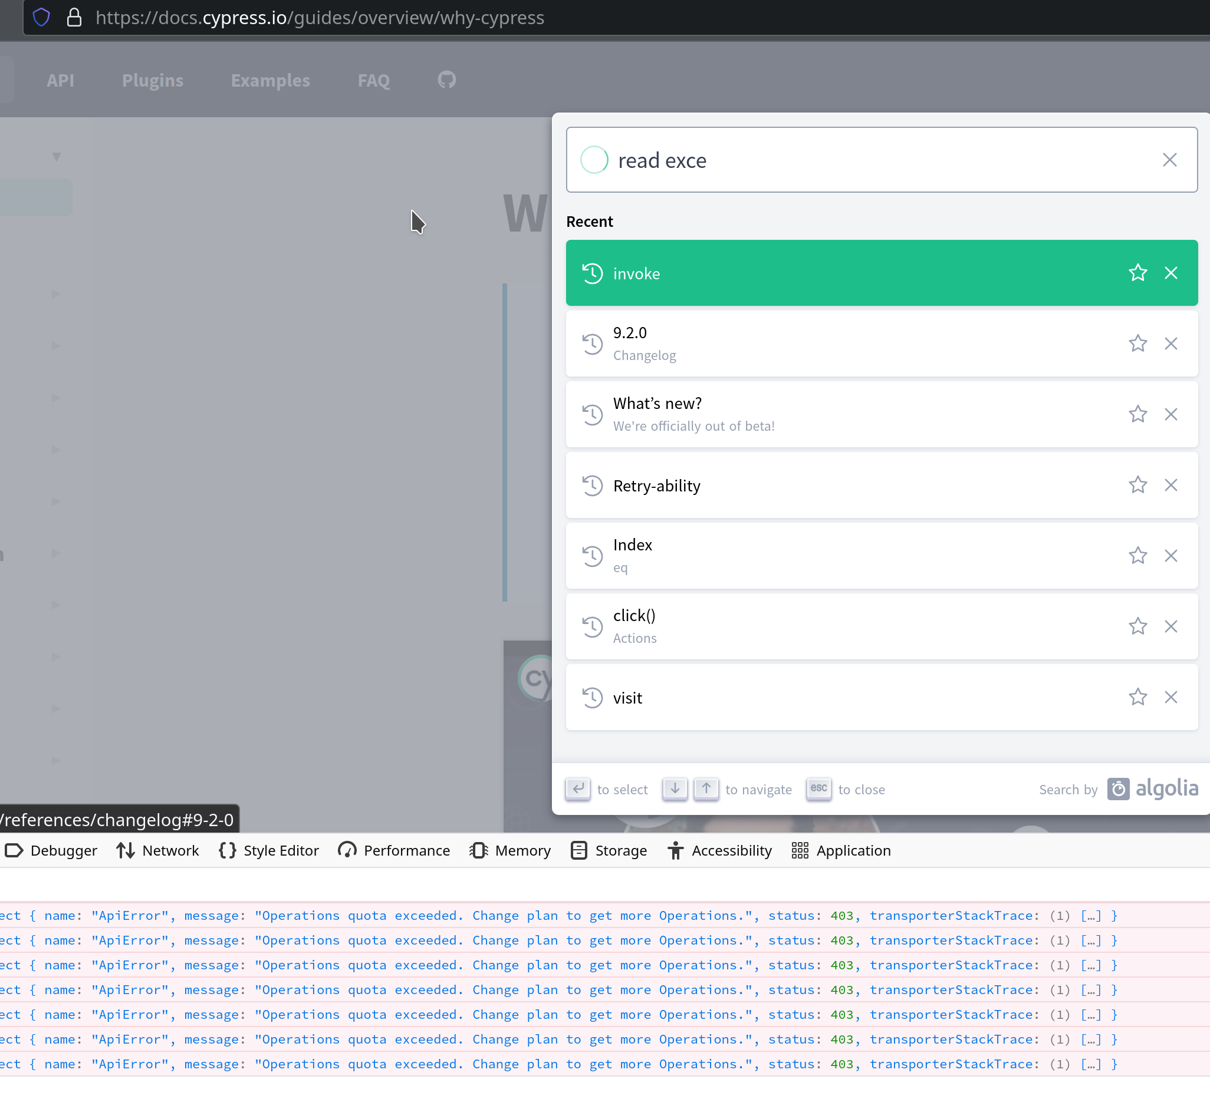1210x1109 pixels.
Task: Star the Retry-ability recent search
Action: tap(1137, 485)
